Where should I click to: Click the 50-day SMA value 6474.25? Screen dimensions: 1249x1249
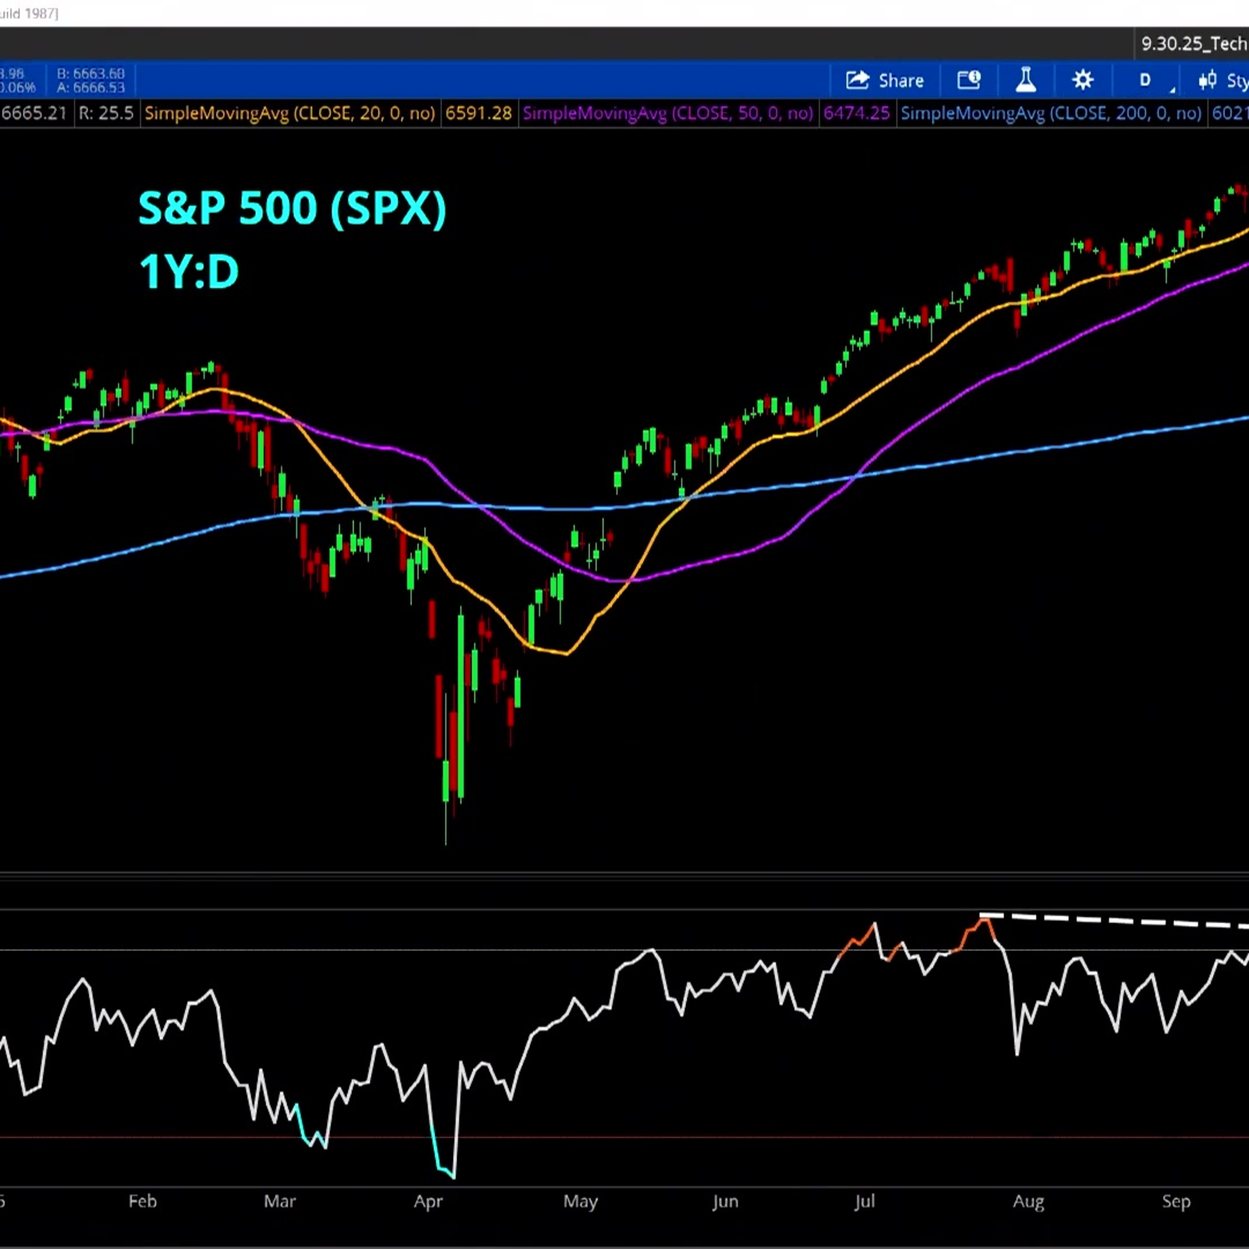pyautogui.click(x=856, y=113)
